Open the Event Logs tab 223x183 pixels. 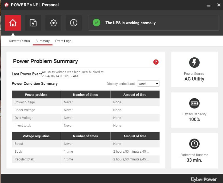tap(63, 41)
